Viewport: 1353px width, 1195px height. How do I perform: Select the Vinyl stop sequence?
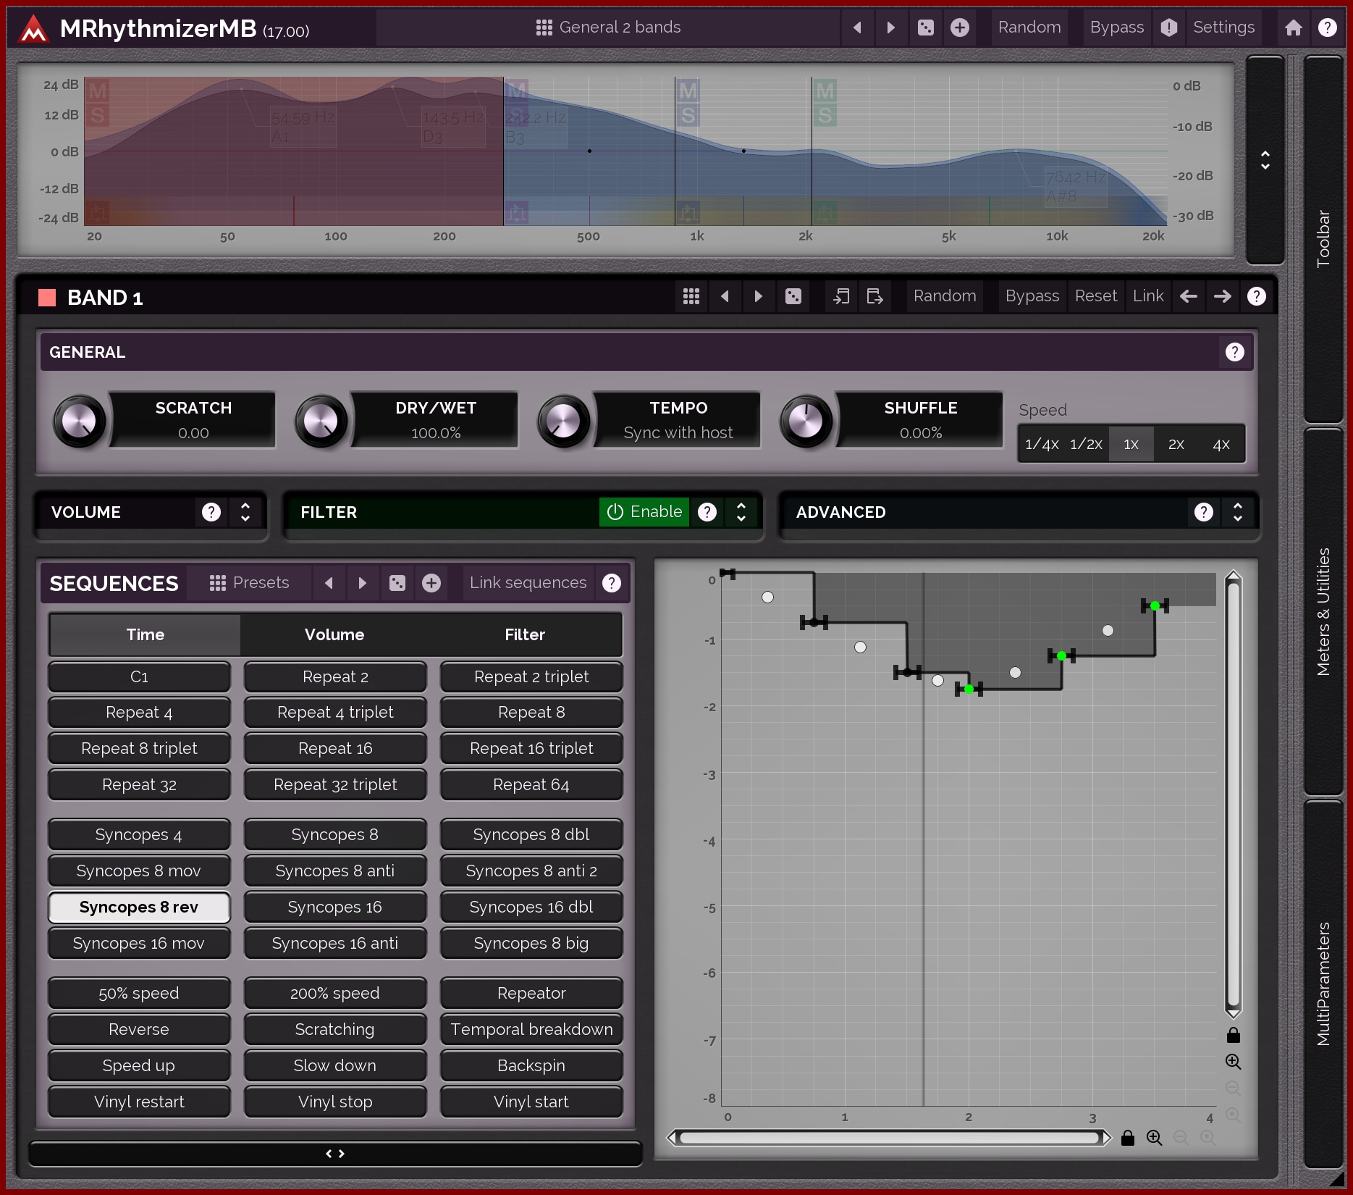point(335,1102)
